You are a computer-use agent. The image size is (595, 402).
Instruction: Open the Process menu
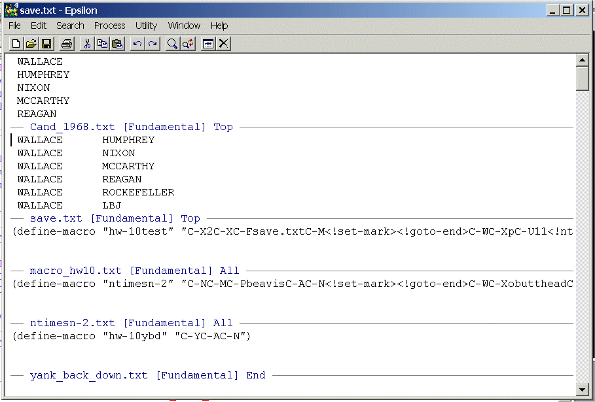click(109, 25)
